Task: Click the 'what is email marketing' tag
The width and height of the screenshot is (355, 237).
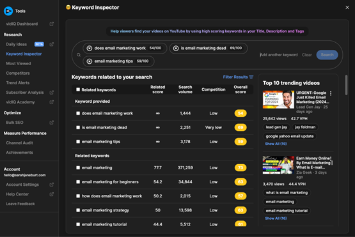Action: click(x=287, y=193)
